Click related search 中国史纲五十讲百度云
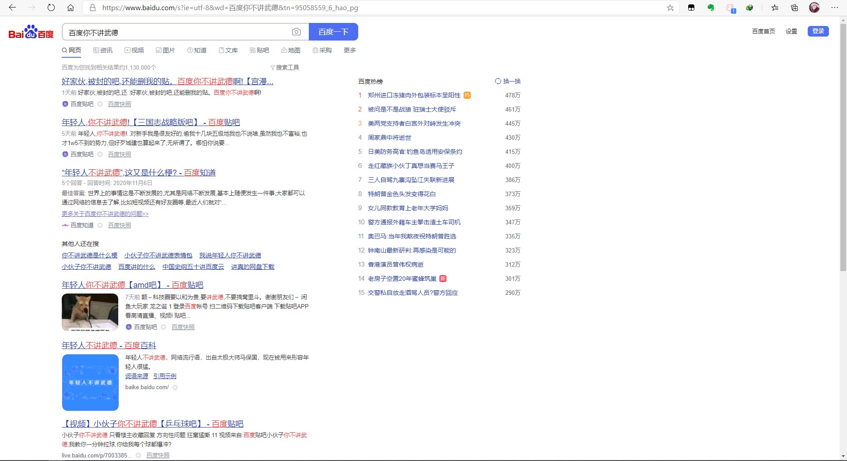 (x=193, y=267)
